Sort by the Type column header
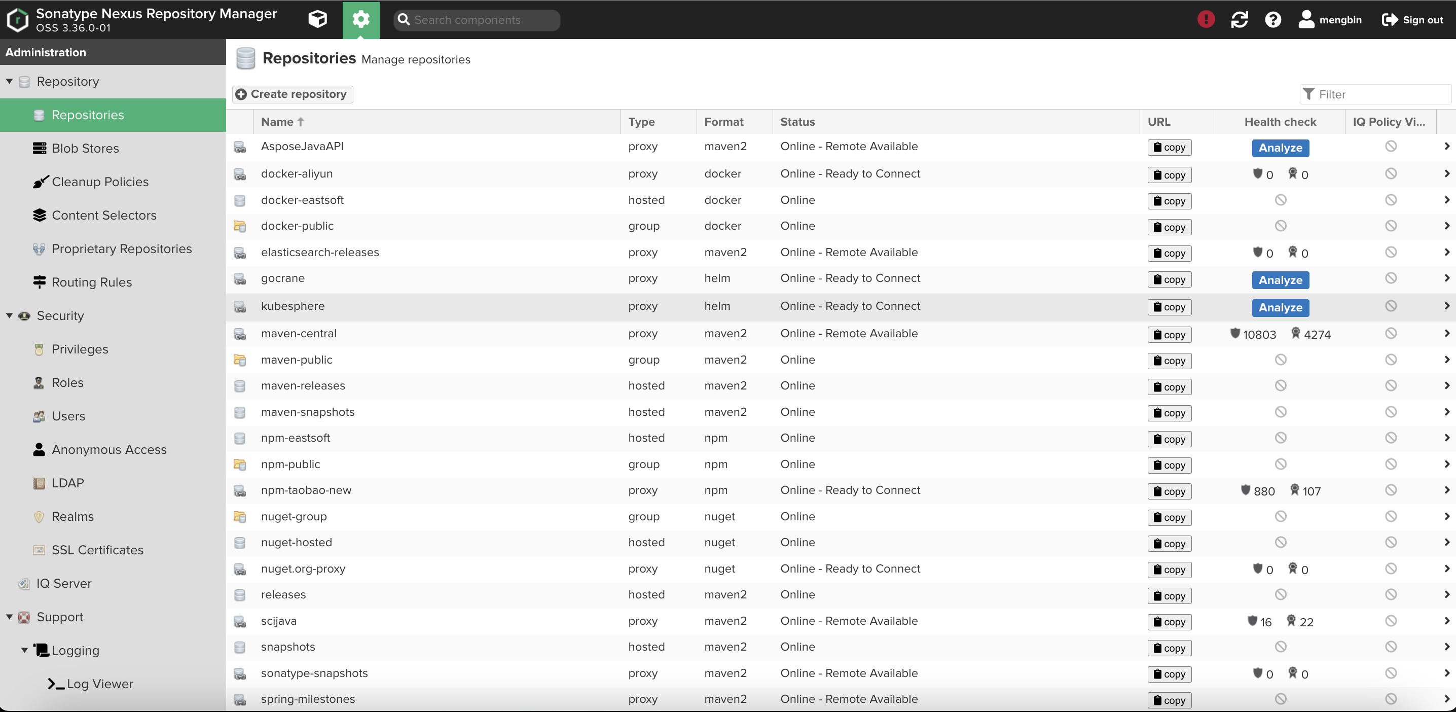 pos(659,122)
